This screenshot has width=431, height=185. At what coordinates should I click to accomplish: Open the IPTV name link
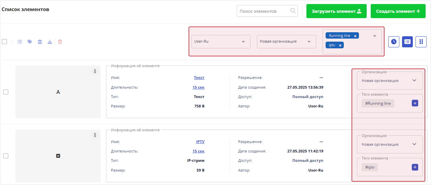pos(200,142)
